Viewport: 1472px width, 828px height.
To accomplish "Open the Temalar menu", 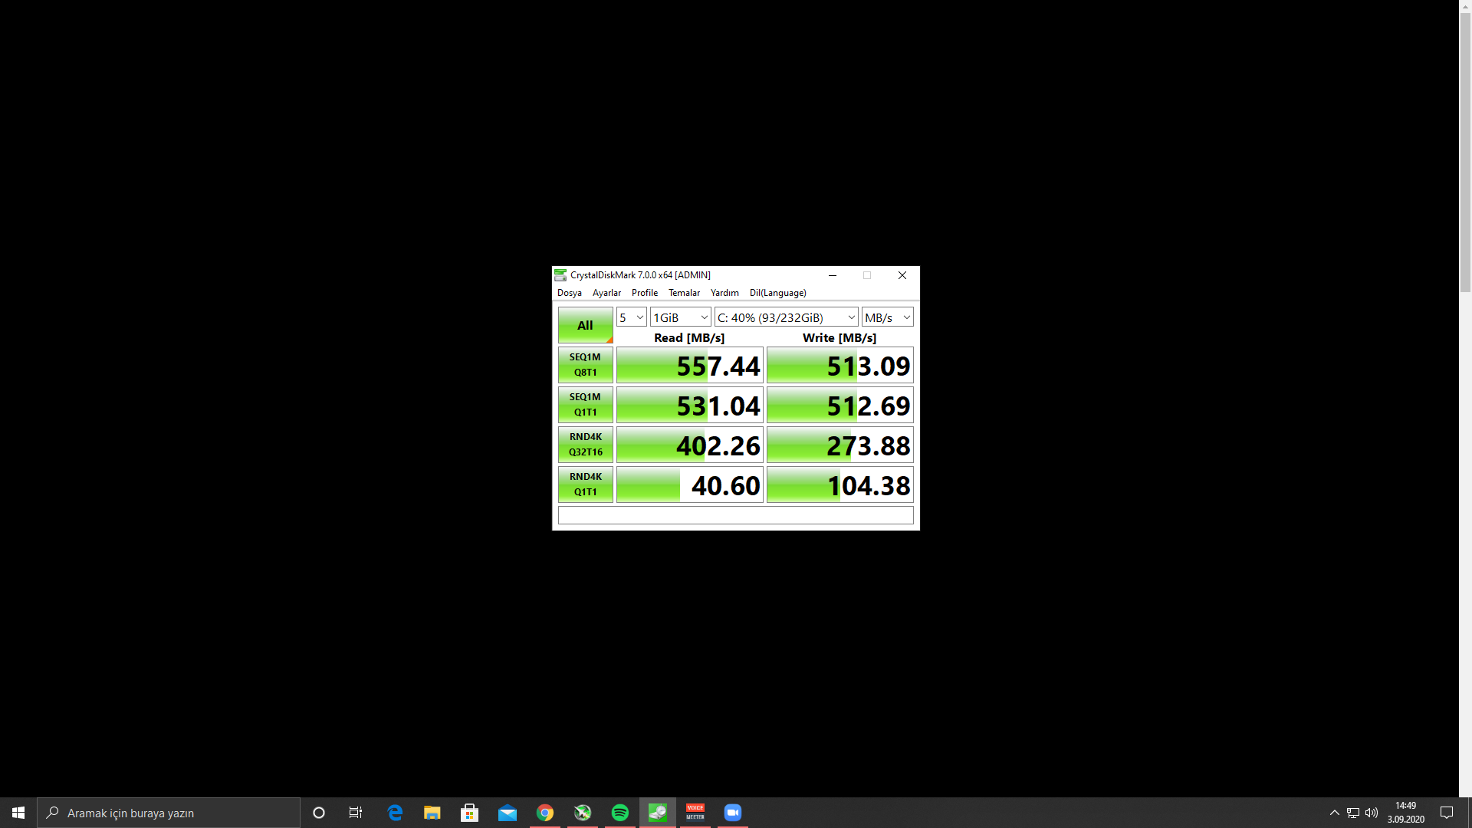I will tap(684, 293).
